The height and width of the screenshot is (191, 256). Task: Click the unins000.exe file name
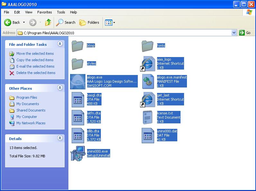[97, 151]
